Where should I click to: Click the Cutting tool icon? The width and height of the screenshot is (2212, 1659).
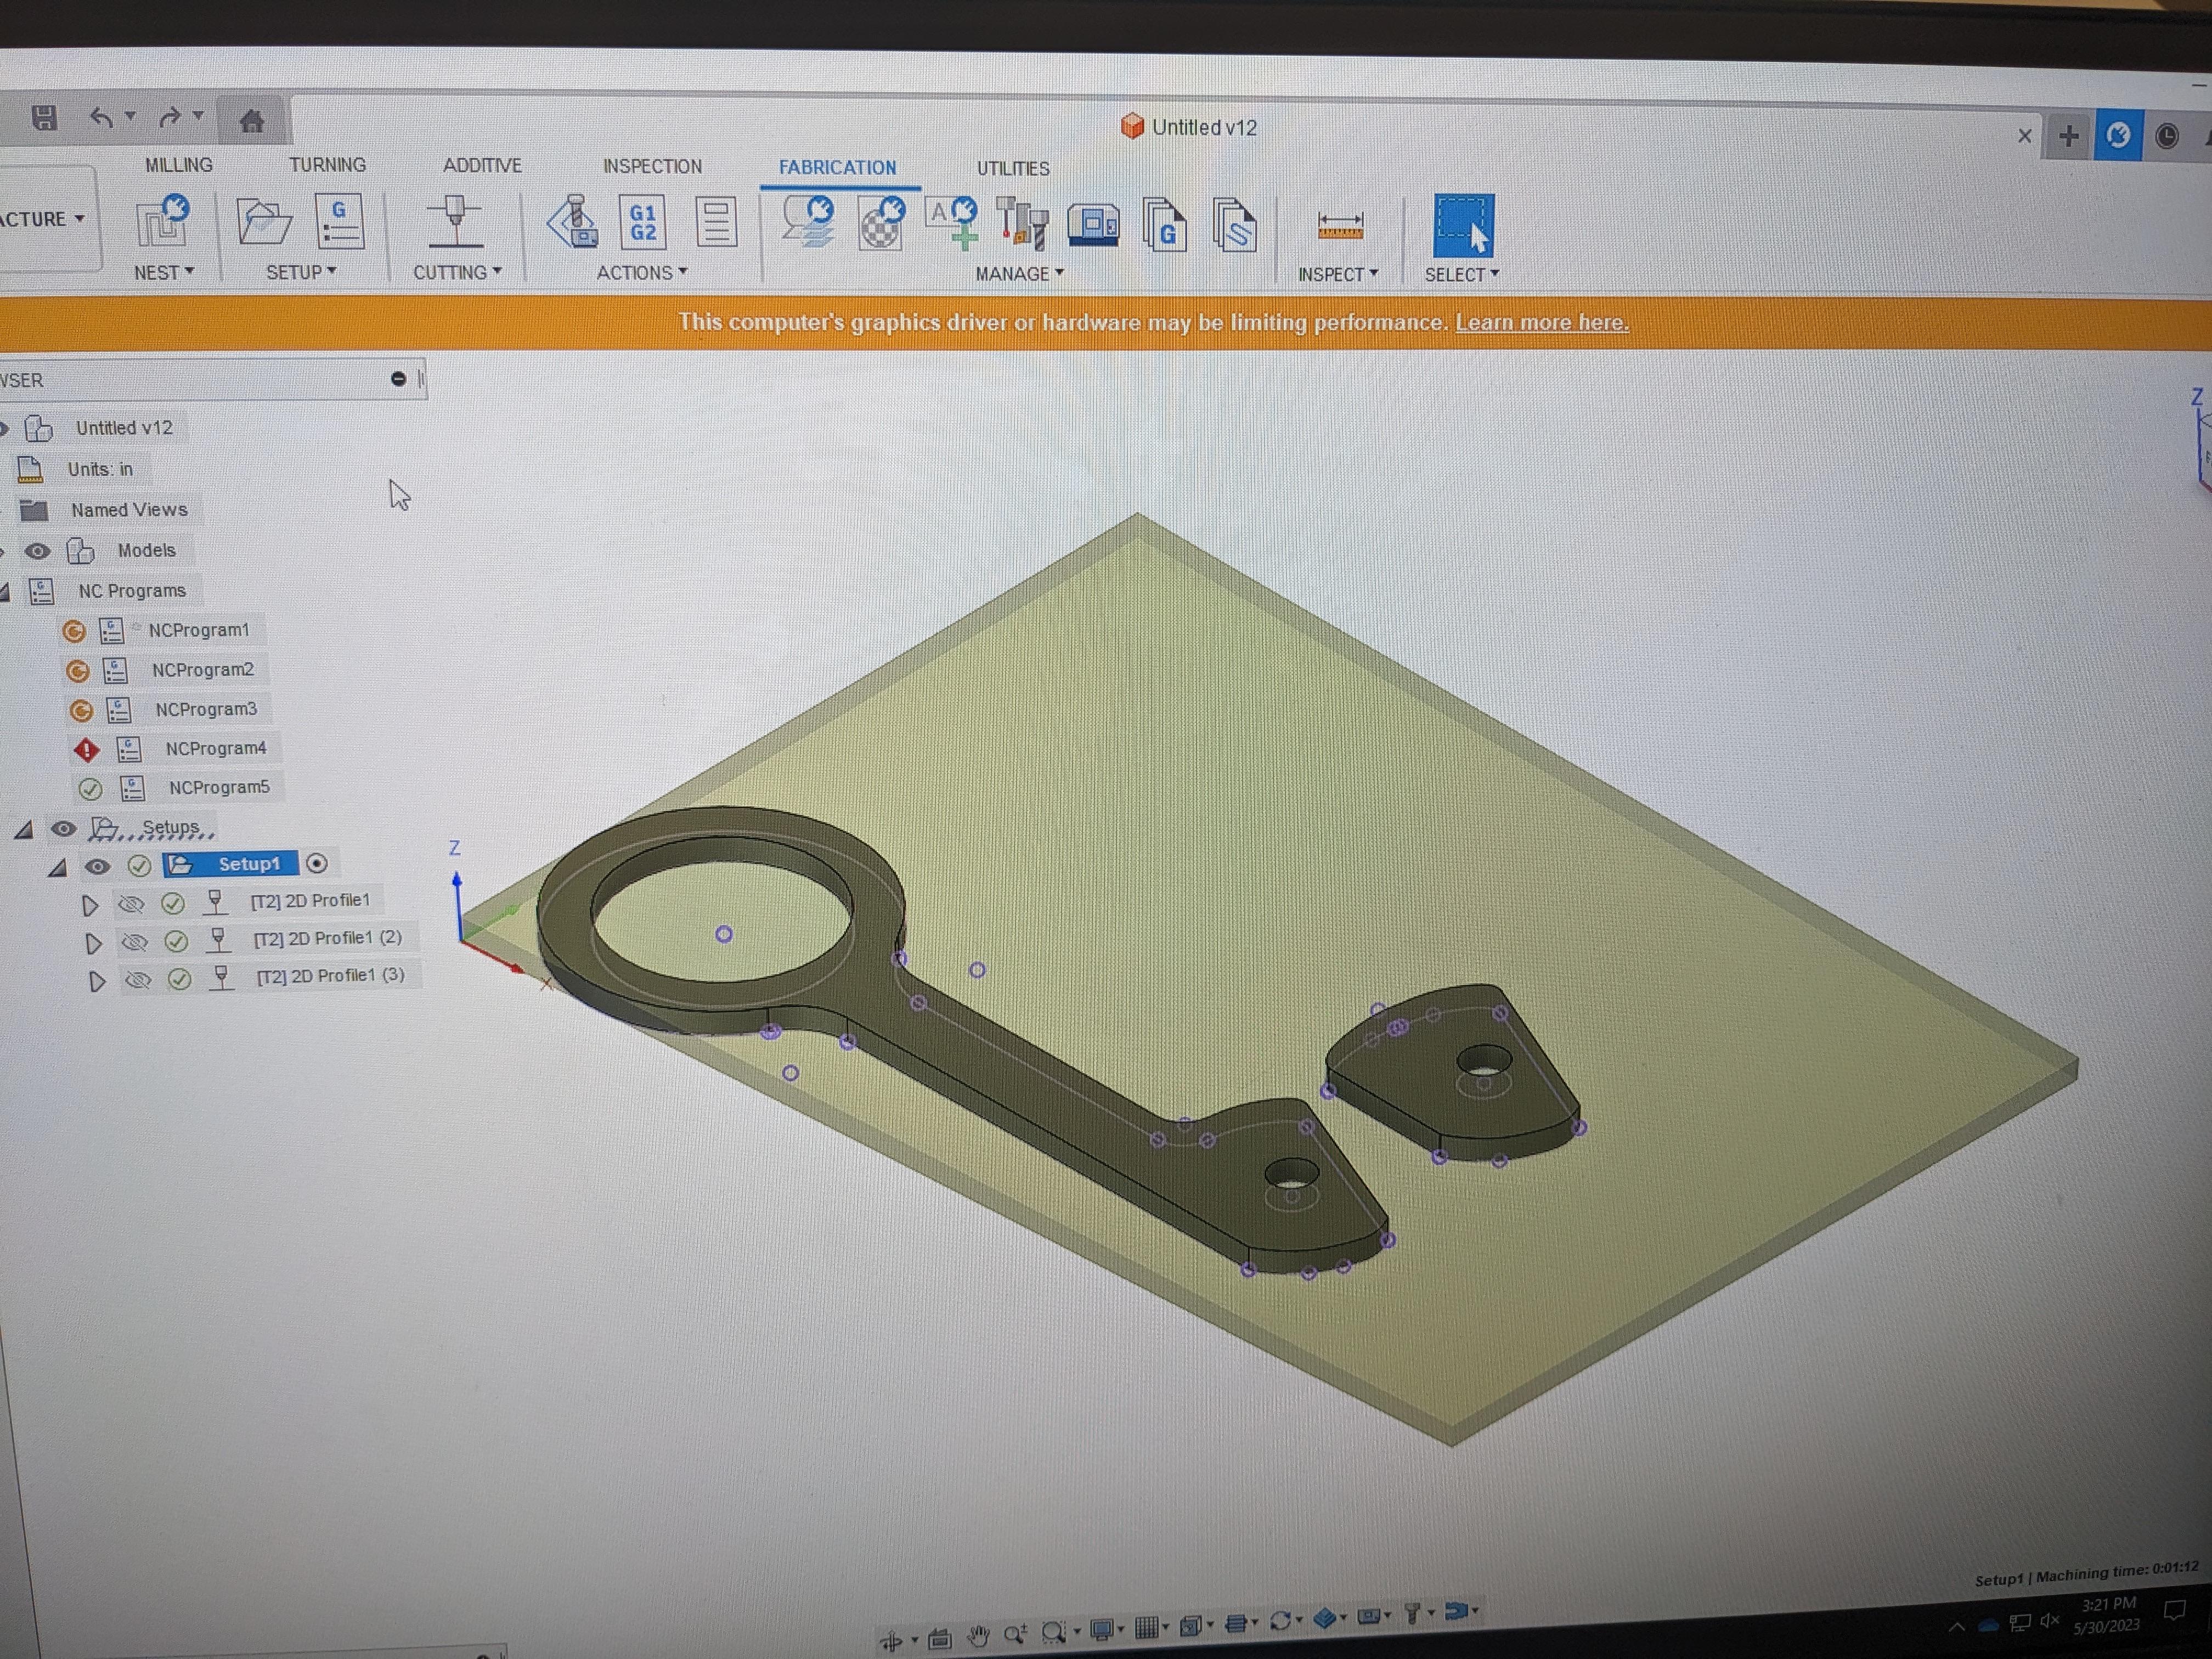(x=455, y=221)
